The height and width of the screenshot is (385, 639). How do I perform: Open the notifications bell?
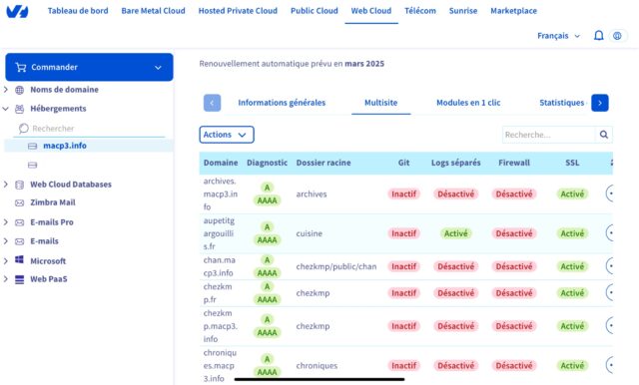[598, 36]
